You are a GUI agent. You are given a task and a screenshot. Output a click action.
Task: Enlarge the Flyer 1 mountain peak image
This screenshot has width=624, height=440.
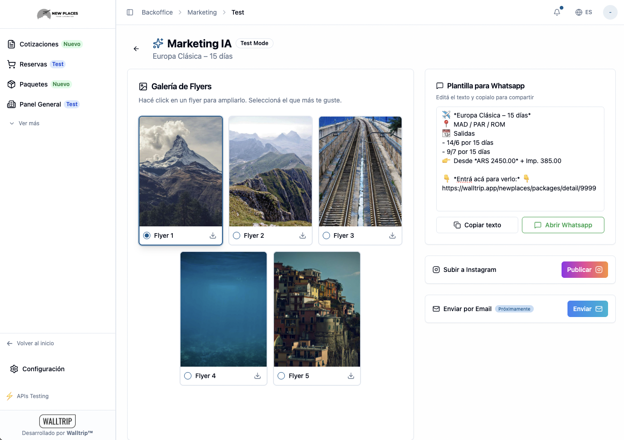coord(181,172)
